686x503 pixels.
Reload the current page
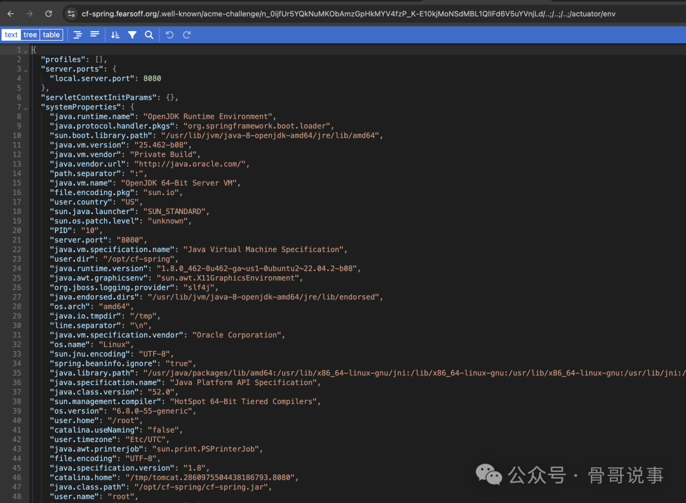[48, 13]
